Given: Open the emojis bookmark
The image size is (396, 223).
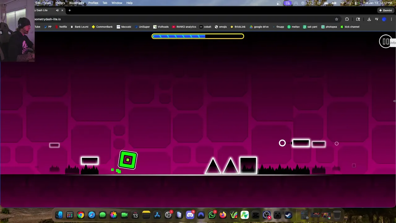Looking at the screenshot, I should 221,27.
